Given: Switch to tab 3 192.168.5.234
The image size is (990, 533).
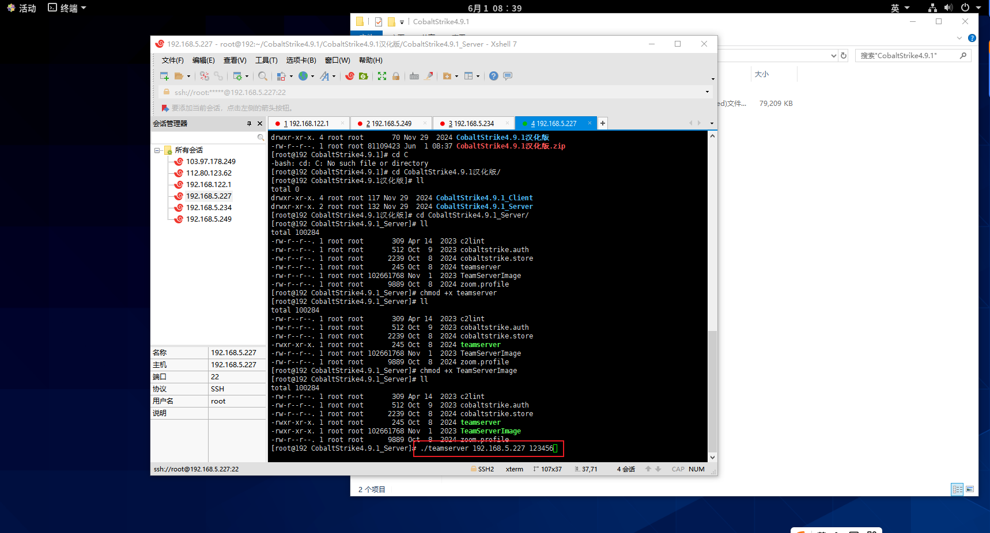Looking at the screenshot, I should click(x=473, y=124).
